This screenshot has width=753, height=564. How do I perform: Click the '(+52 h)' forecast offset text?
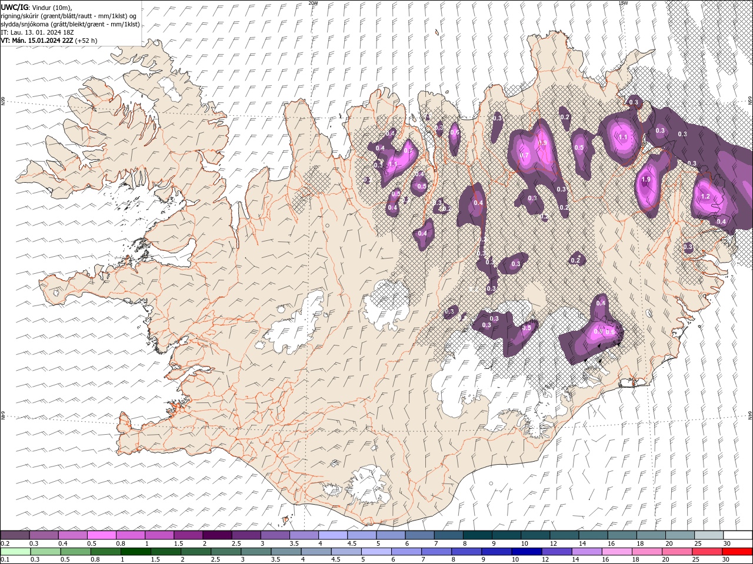[x=86, y=41]
